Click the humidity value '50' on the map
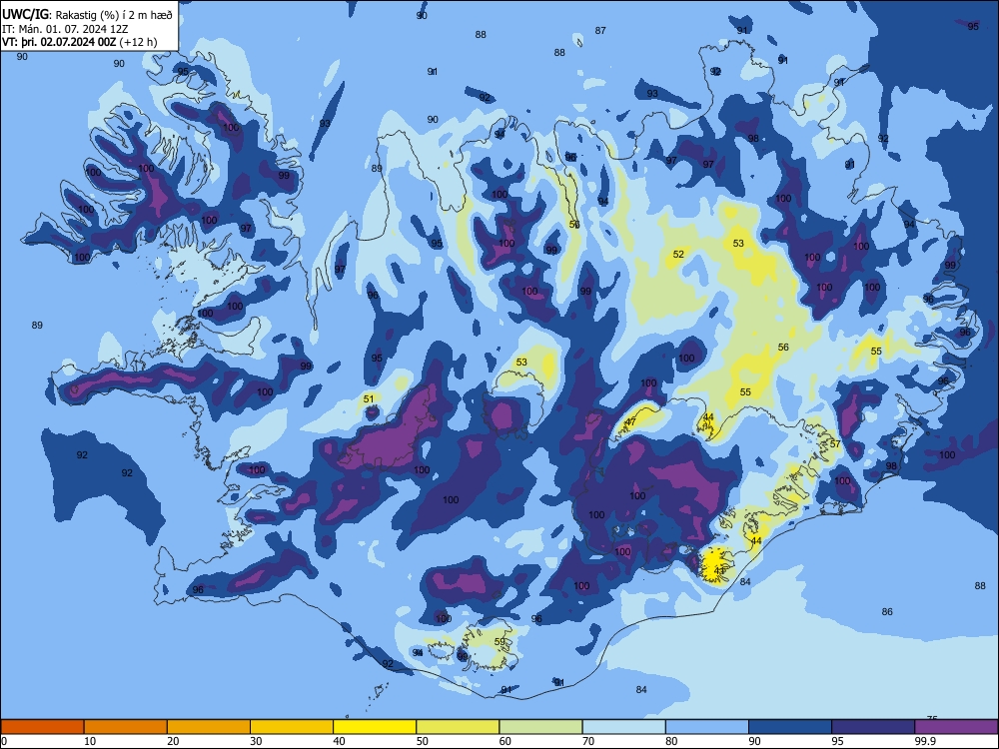Viewport: 999px width, 749px height. pos(574,225)
